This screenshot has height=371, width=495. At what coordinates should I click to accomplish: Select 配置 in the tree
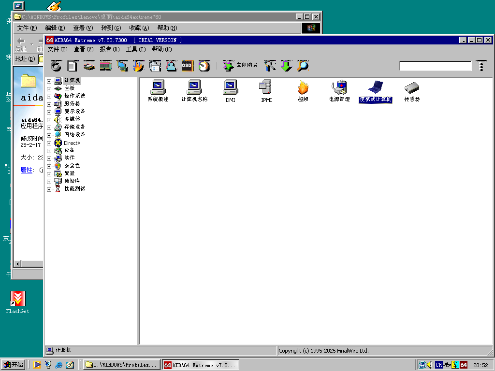pyautogui.click(x=70, y=173)
